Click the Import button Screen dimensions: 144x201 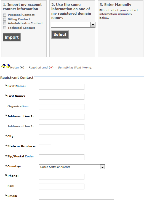(x=12, y=37)
